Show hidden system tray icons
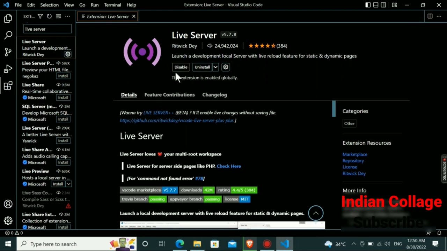447x251 pixels. pos(354,244)
